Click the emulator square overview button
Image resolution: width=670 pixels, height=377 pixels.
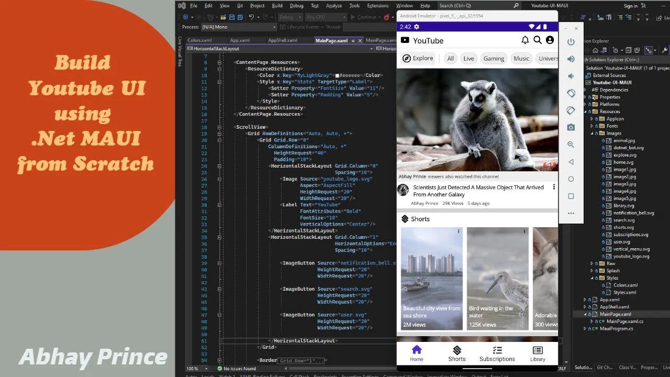(x=571, y=196)
